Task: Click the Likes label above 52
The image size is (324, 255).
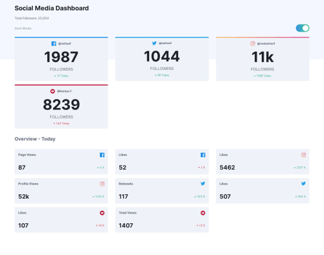Action: coord(122,155)
